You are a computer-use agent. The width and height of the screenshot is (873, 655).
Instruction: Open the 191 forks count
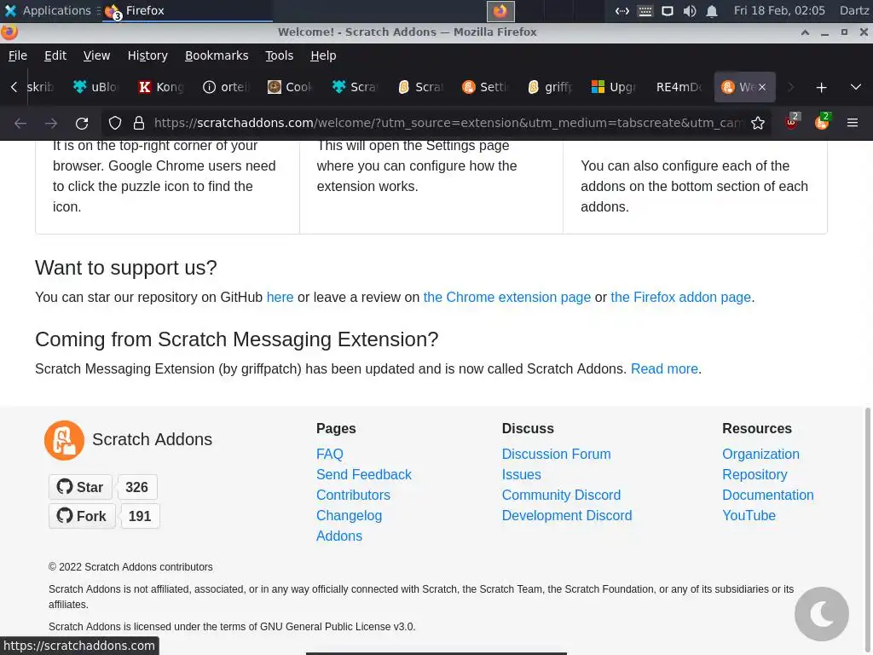(140, 516)
